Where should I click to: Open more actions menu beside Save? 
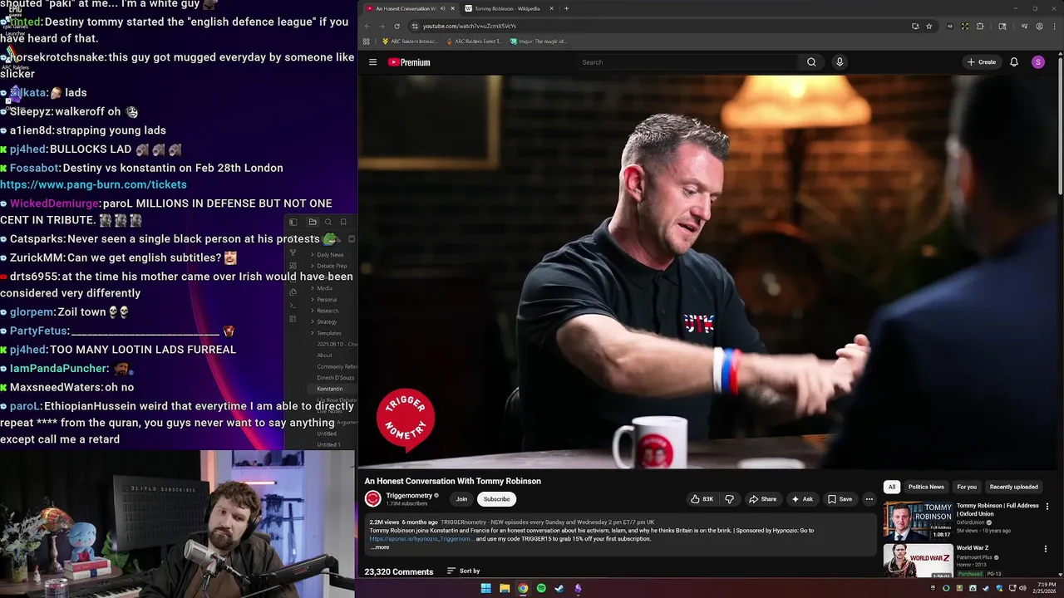click(869, 499)
